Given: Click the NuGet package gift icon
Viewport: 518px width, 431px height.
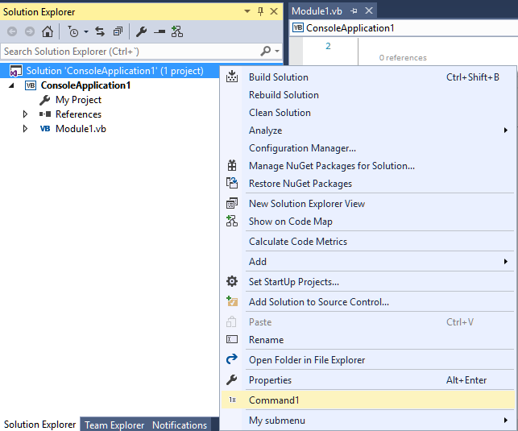Looking at the screenshot, I should (x=232, y=165).
